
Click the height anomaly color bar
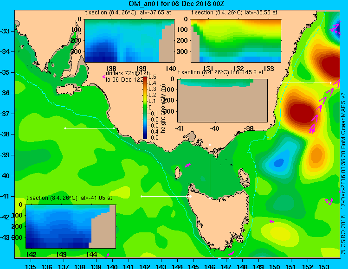145,108
